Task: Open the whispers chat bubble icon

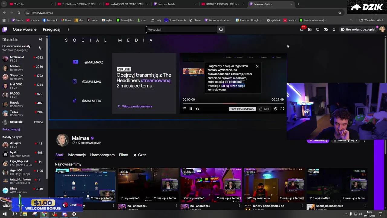Action: [318, 29]
